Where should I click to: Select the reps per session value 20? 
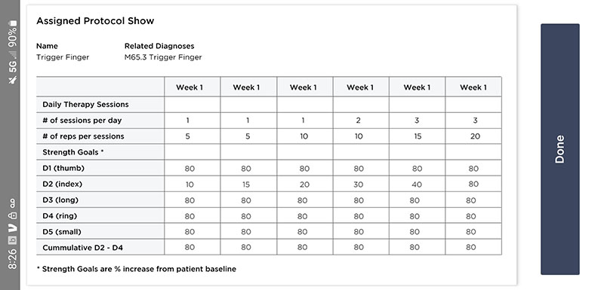pyautogui.click(x=475, y=136)
